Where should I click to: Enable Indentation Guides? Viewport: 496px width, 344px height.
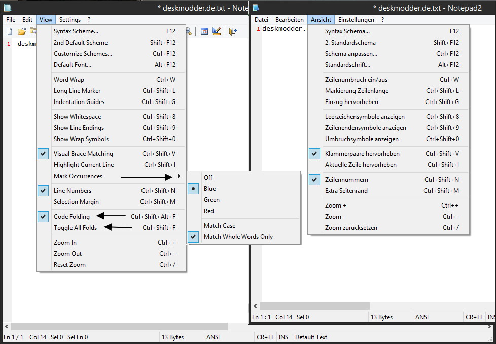(x=111, y=102)
